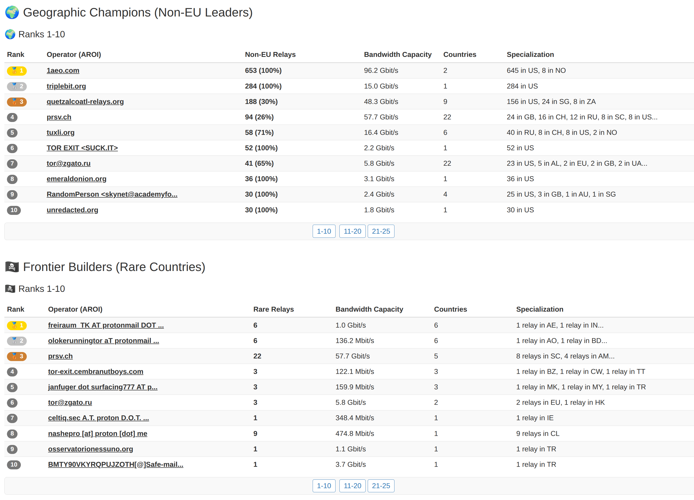Open the RandomPerson skynet operator link
Viewport: 694px width, 500px height.
click(x=112, y=194)
